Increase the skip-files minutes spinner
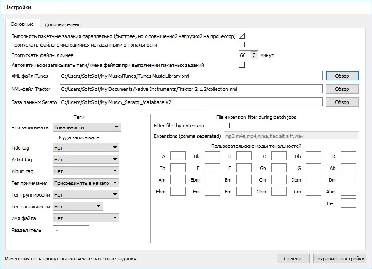Viewport: 372px width, 269px height. (x=254, y=53)
